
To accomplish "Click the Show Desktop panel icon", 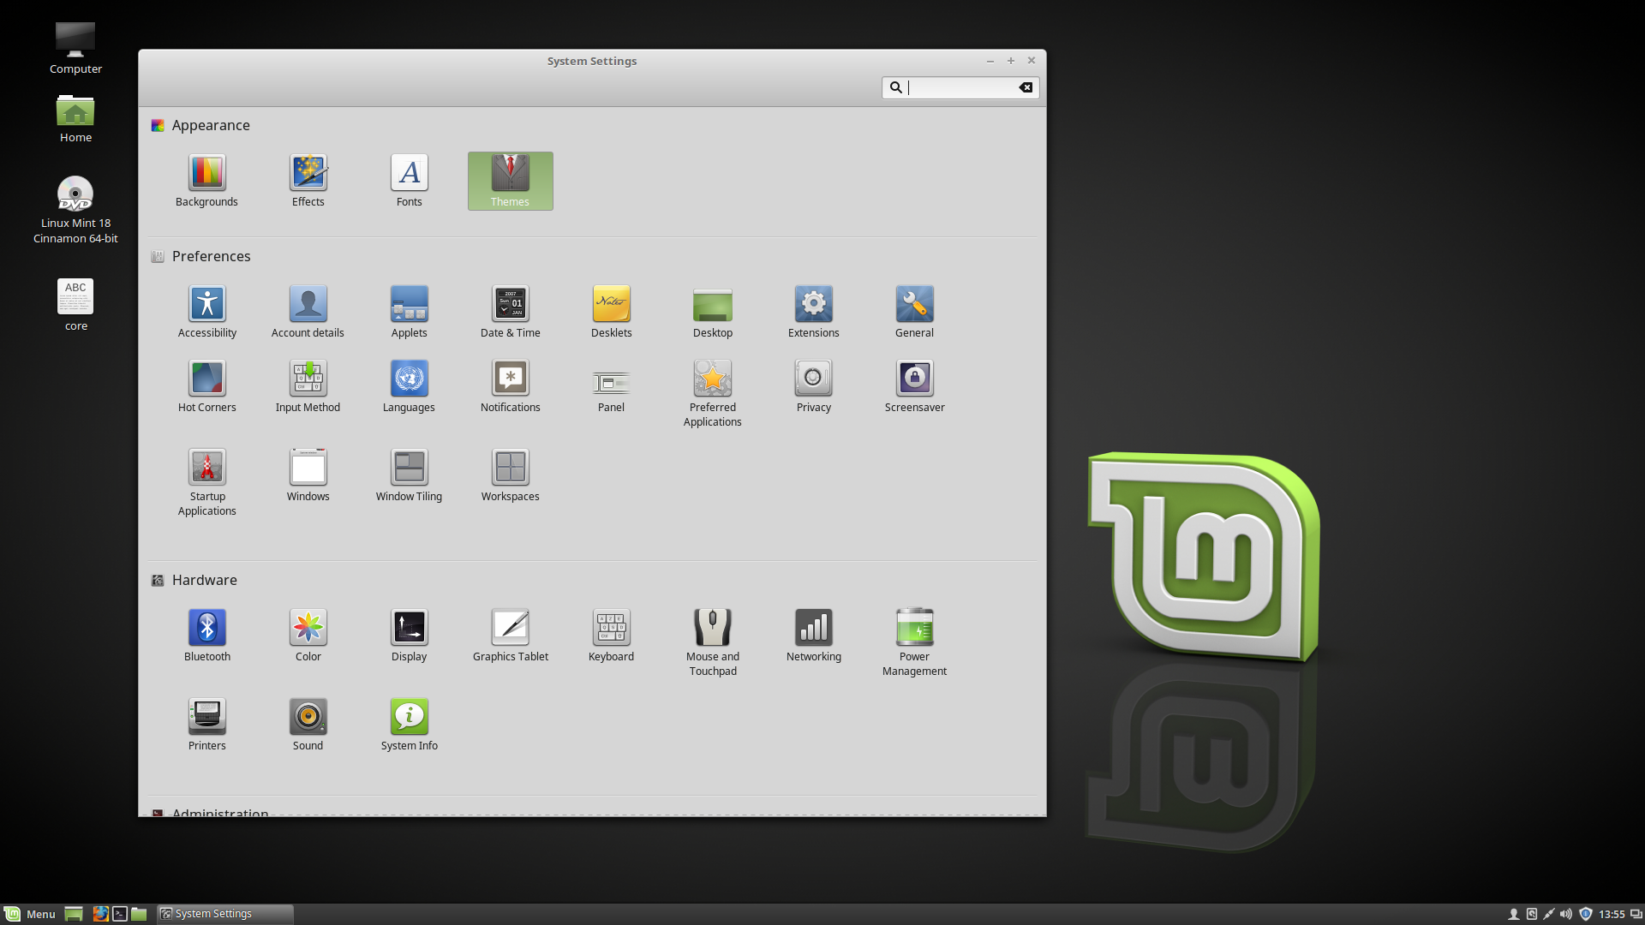I will 74,914.
